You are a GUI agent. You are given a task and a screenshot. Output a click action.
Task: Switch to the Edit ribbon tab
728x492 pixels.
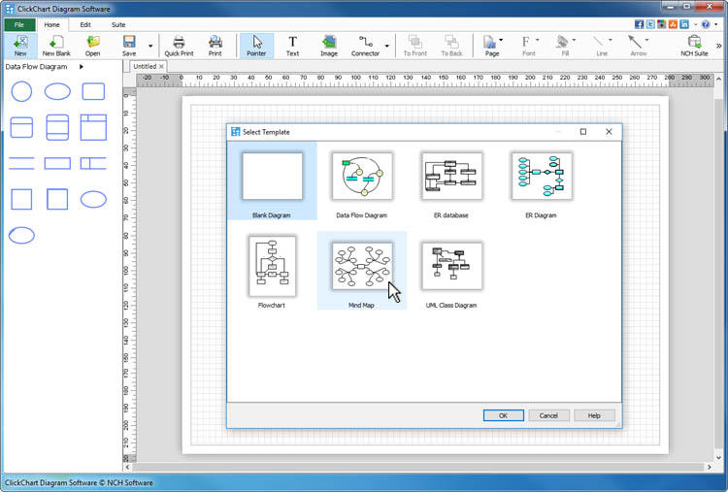click(x=85, y=24)
